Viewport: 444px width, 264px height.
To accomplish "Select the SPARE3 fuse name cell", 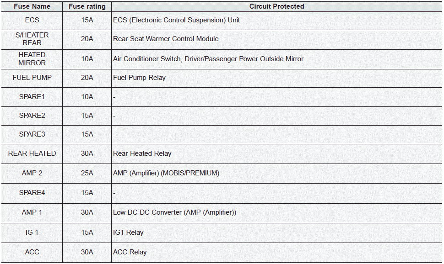I will (32, 134).
